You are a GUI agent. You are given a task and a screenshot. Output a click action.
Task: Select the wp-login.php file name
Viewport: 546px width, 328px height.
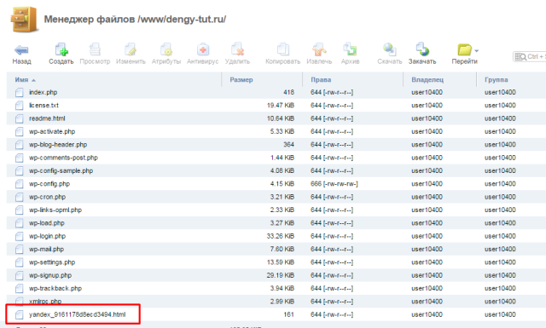pyautogui.click(x=47, y=236)
